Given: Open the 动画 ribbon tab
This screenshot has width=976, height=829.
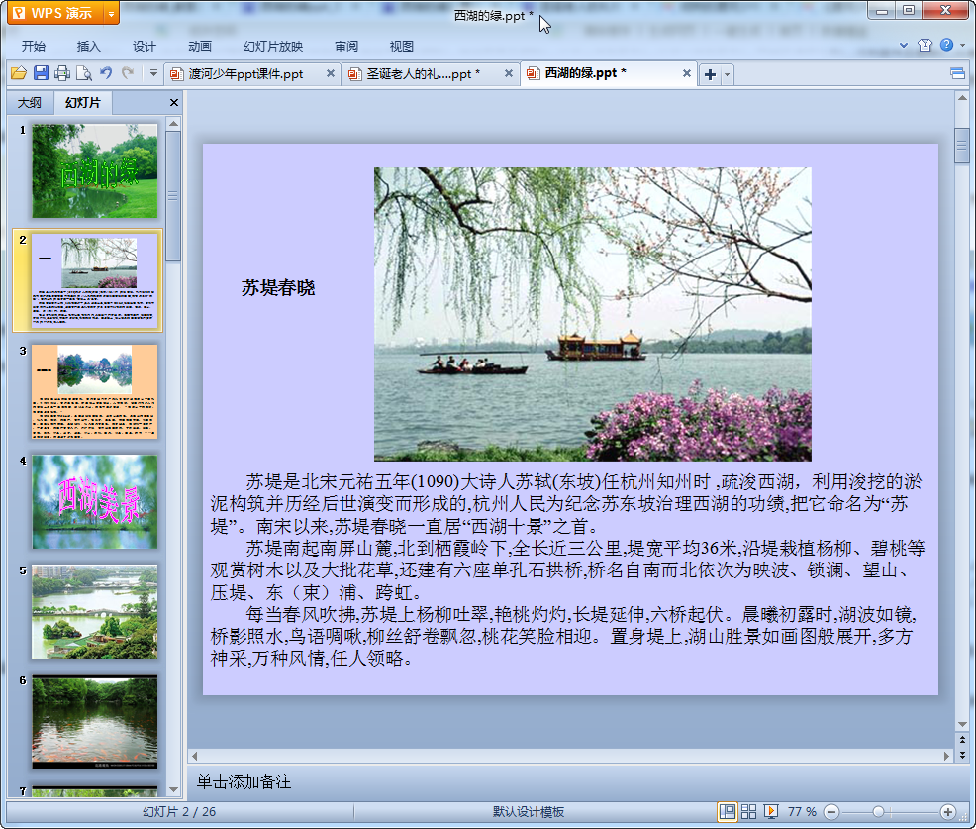Looking at the screenshot, I should point(200,47).
